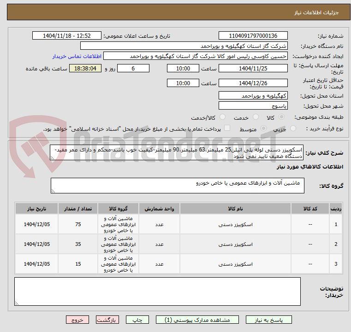The width and height of the screenshot is (351, 332).
Task: Select the کالا radio button
Action: [x=282, y=117]
